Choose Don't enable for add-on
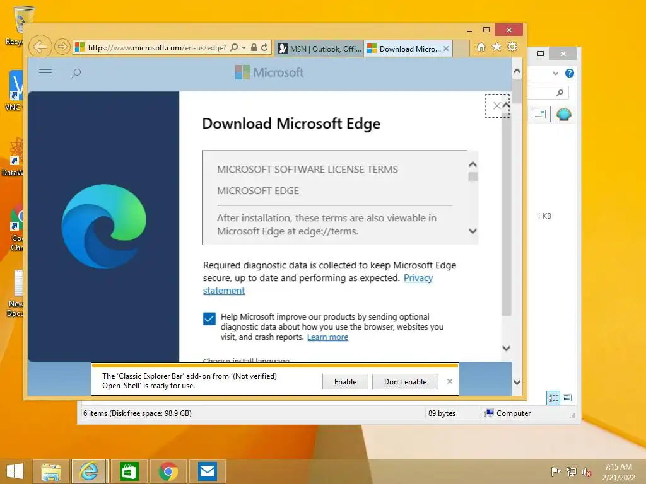The height and width of the screenshot is (484, 646). (x=406, y=382)
